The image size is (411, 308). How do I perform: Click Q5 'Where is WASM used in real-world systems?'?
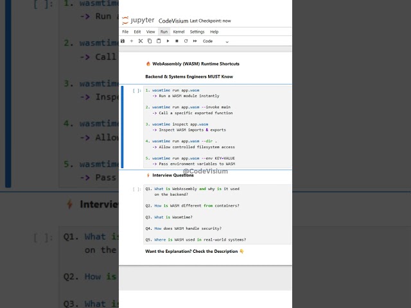(196, 240)
